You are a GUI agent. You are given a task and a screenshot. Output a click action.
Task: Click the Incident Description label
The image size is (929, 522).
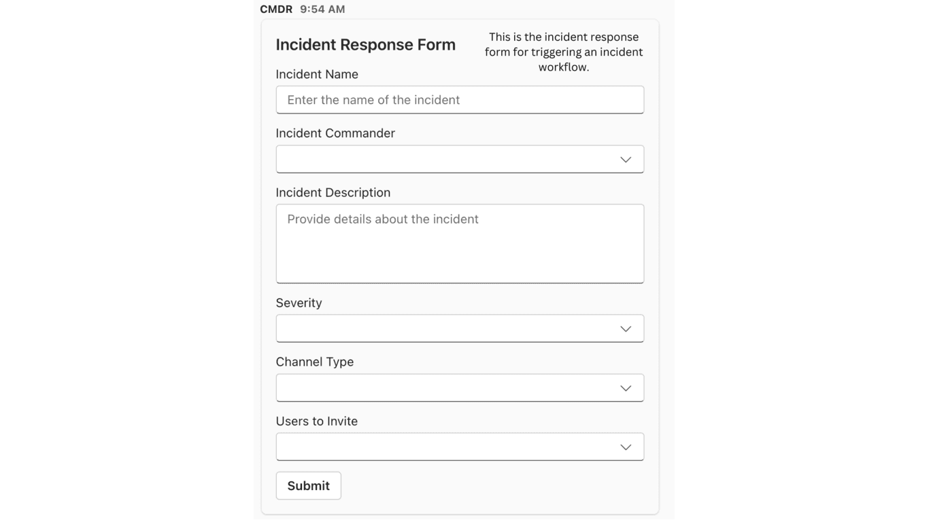333,192
